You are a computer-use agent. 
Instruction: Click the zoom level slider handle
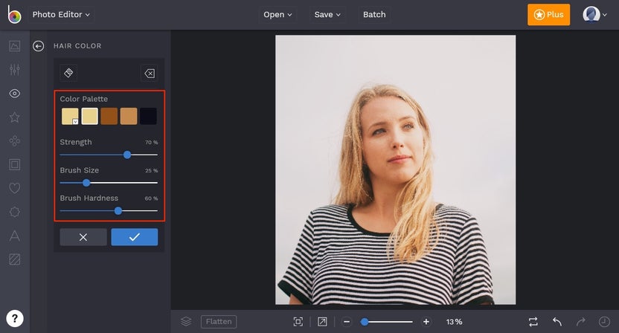tap(365, 322)
